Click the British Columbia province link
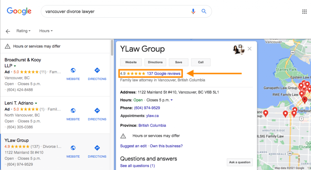The height and width of the screenshot is (170, 311). [x=152, y=125]
